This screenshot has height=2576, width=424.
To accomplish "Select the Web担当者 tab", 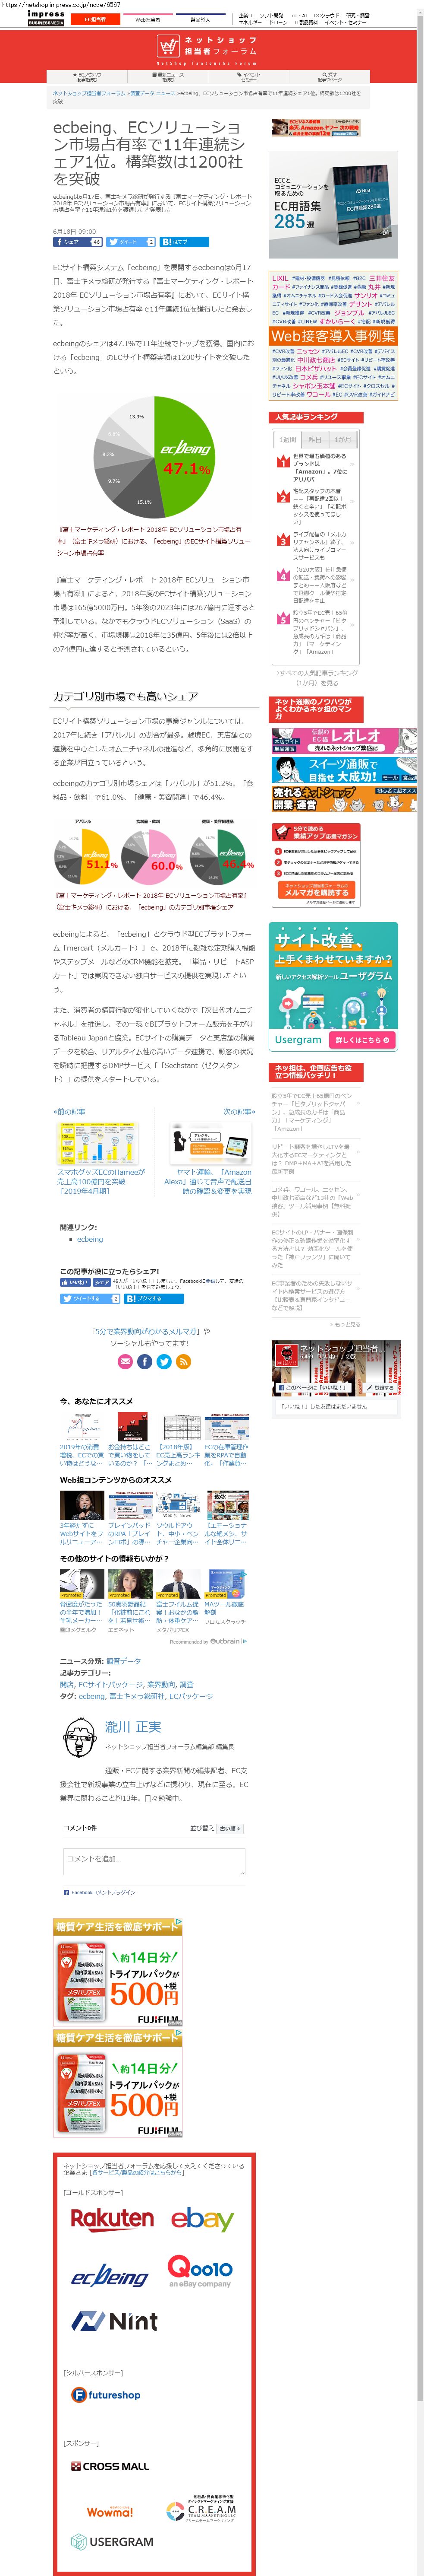I will 148,19.
